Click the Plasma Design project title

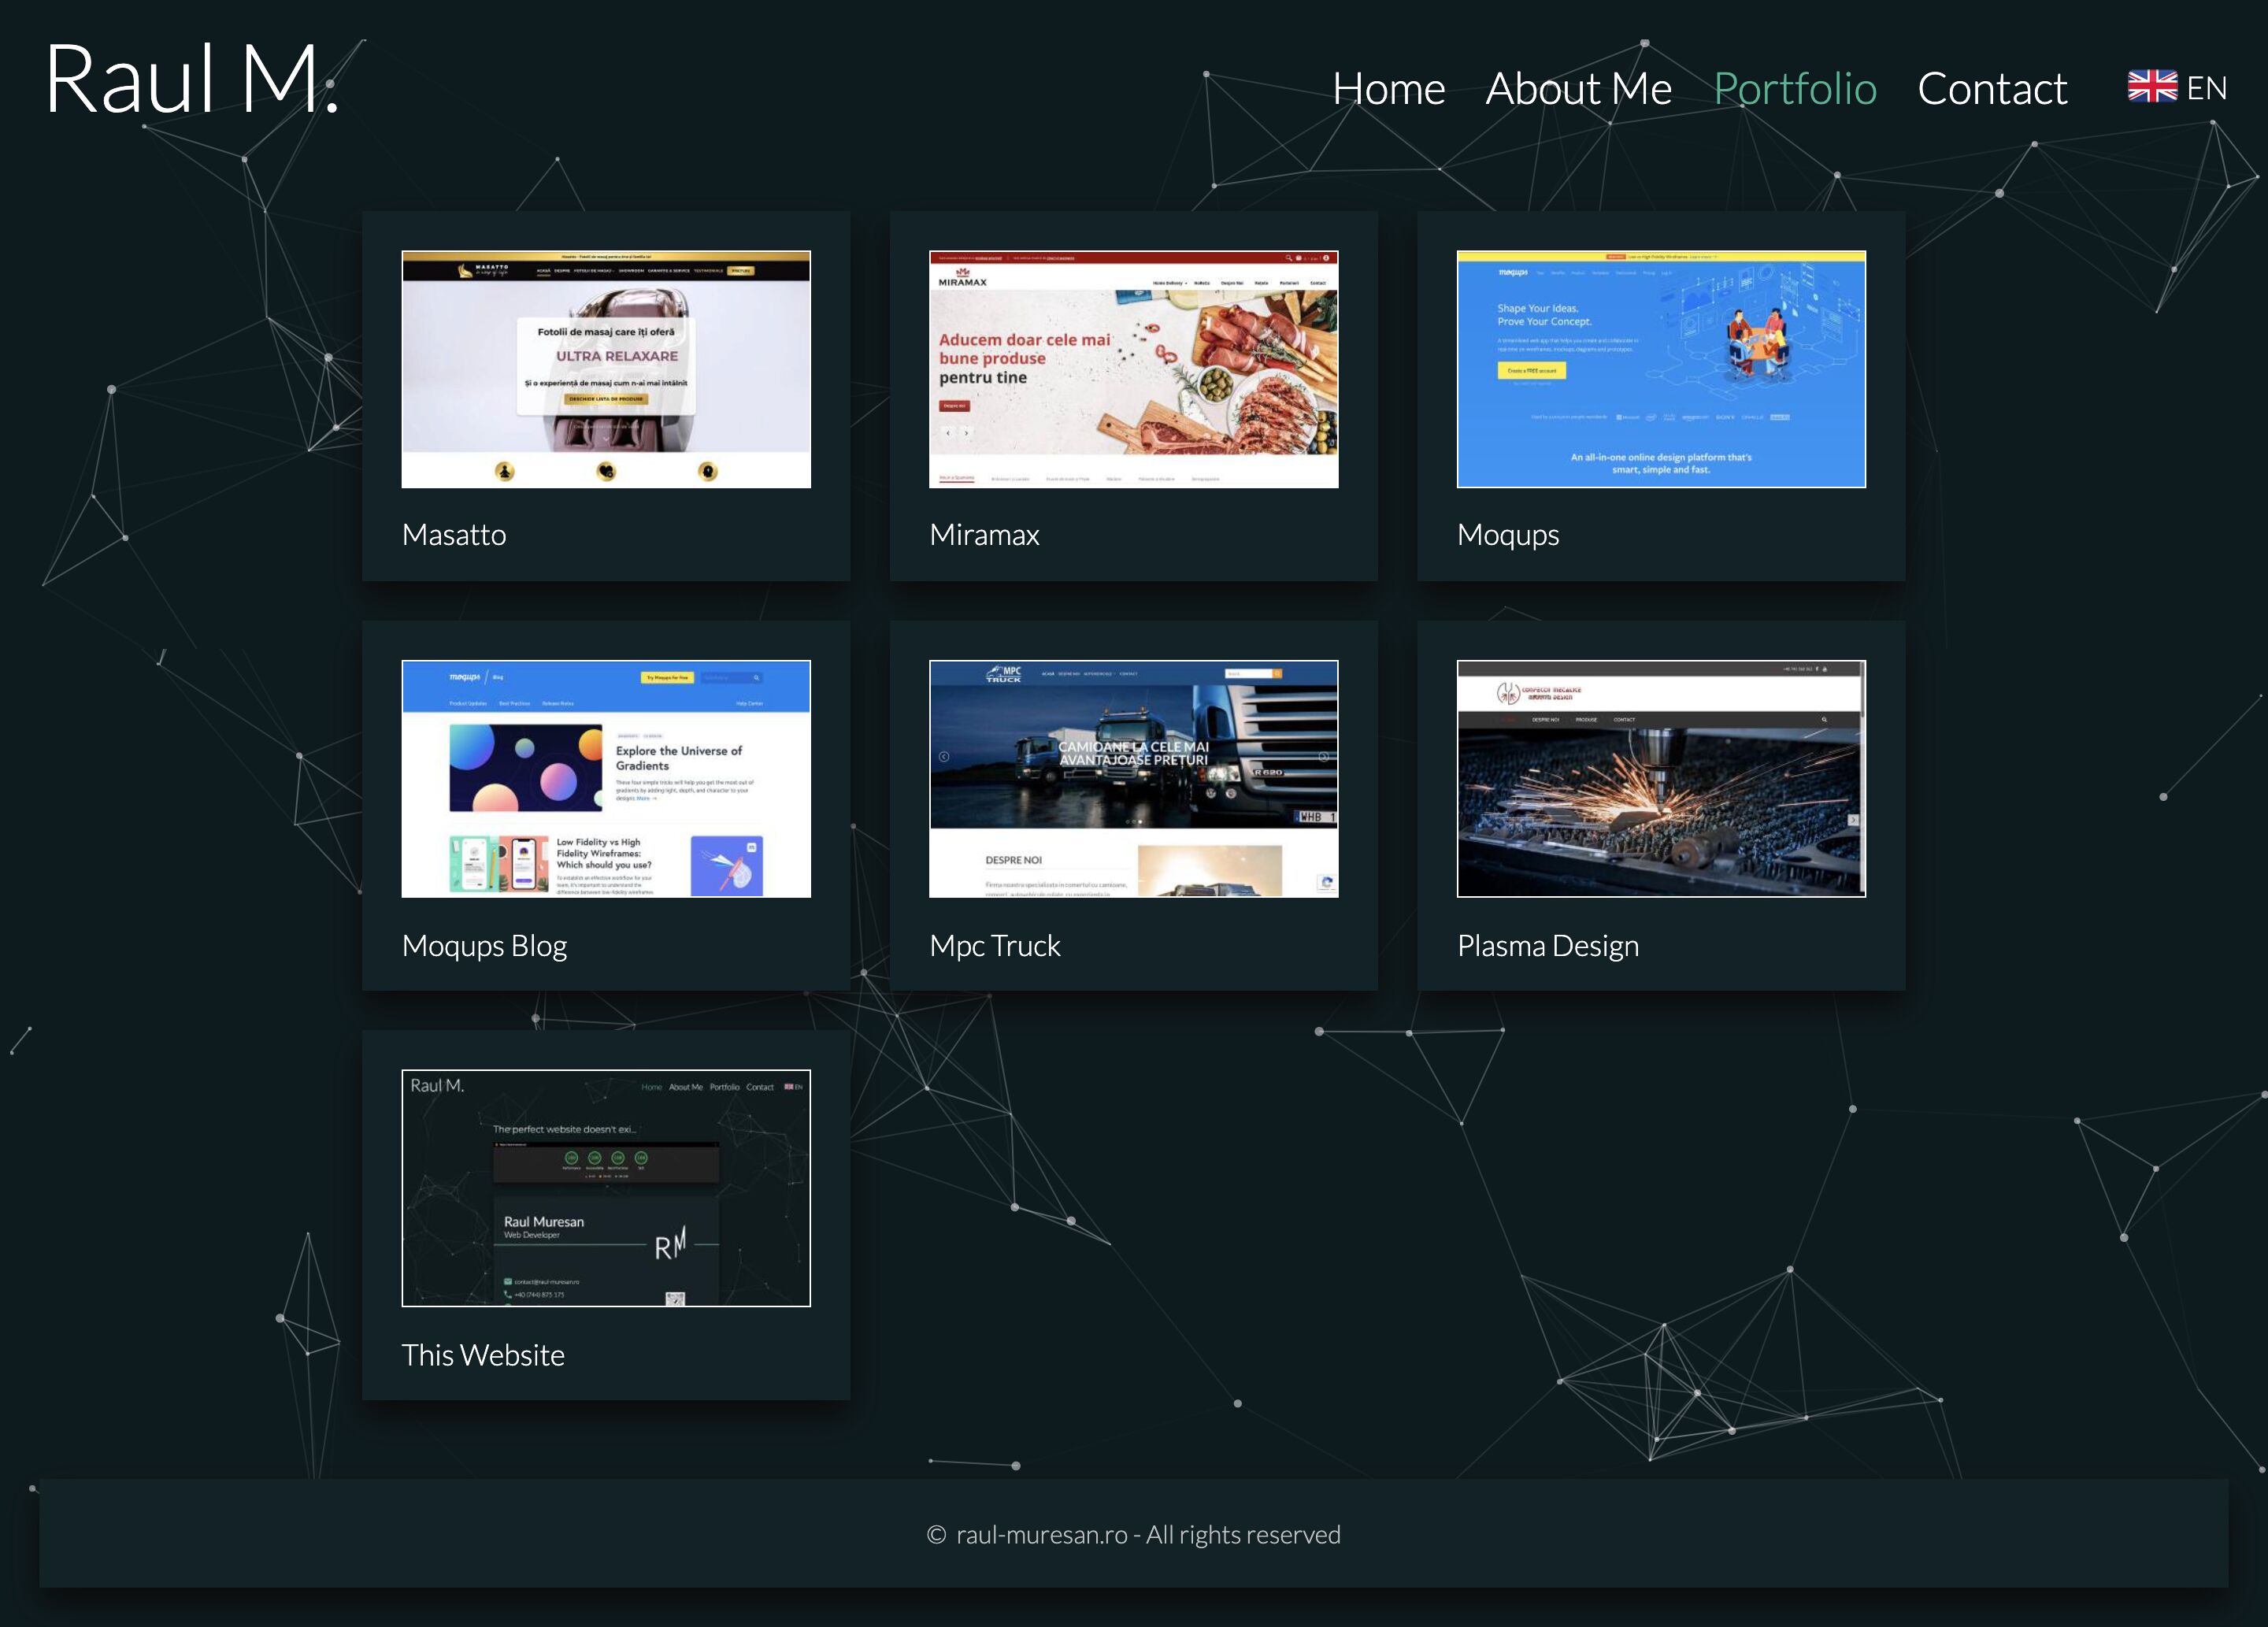pos(1548,946)
